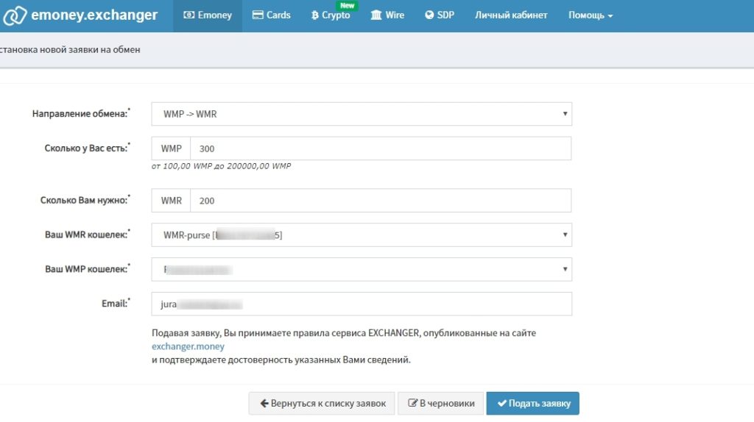Screen dimensions: 754x422
Task: Follow the exchanger.money link
Action: tap(188, 346)
